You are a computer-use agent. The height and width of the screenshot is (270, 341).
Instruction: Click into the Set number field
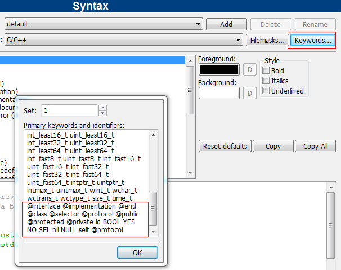coord(69,110)
